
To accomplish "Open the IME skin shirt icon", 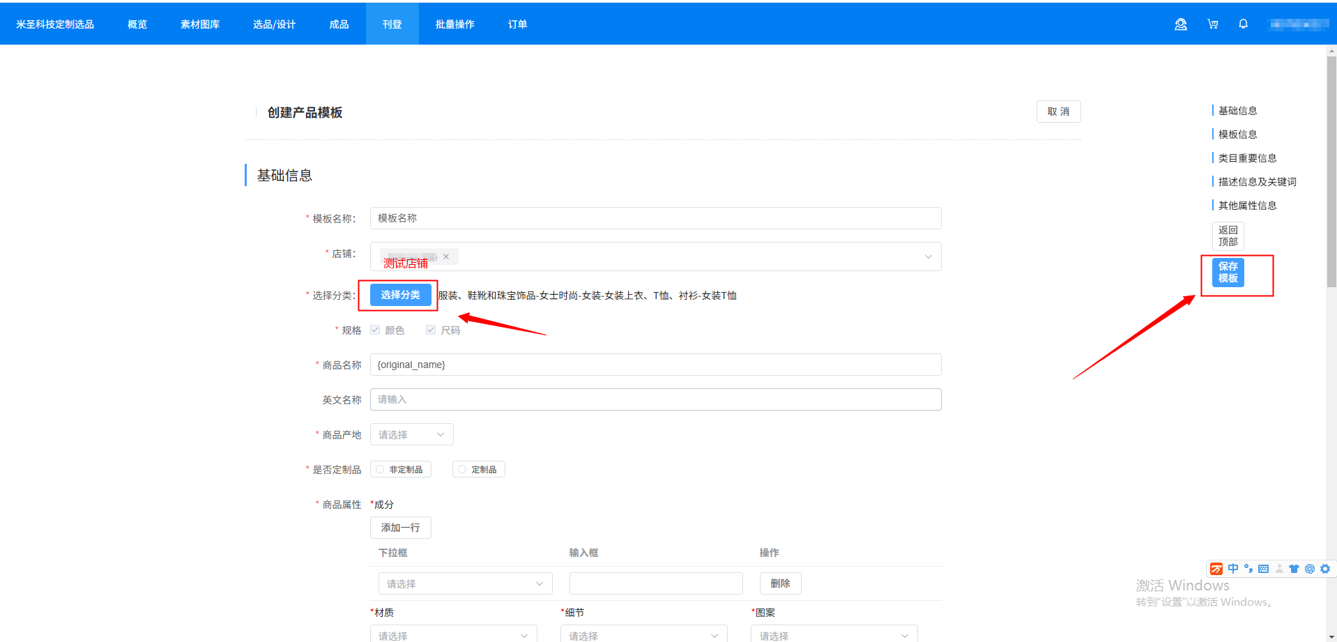I will pyautogui.click(x=1294, y=569).
